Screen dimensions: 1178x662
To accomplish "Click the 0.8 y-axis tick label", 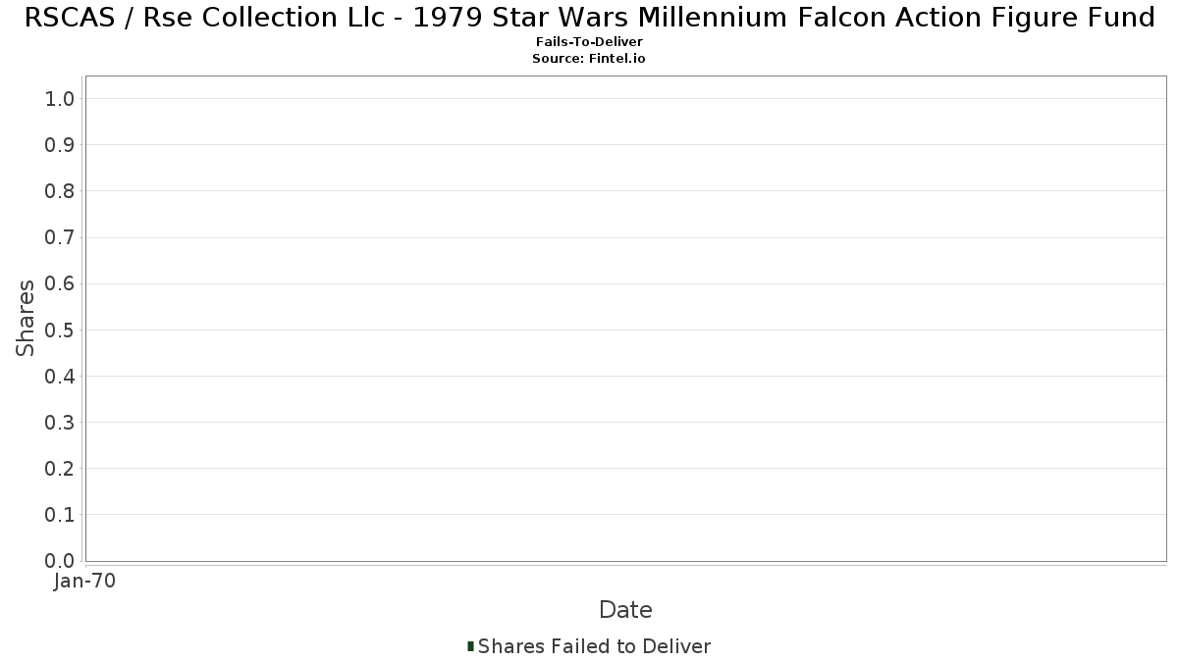I will click(x=60, y=191).
